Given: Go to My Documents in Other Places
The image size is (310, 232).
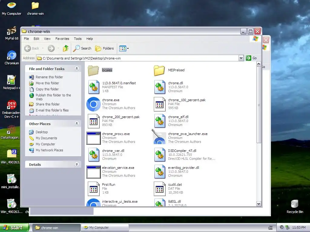Looking at the screenshot, I should pos(46,138).
